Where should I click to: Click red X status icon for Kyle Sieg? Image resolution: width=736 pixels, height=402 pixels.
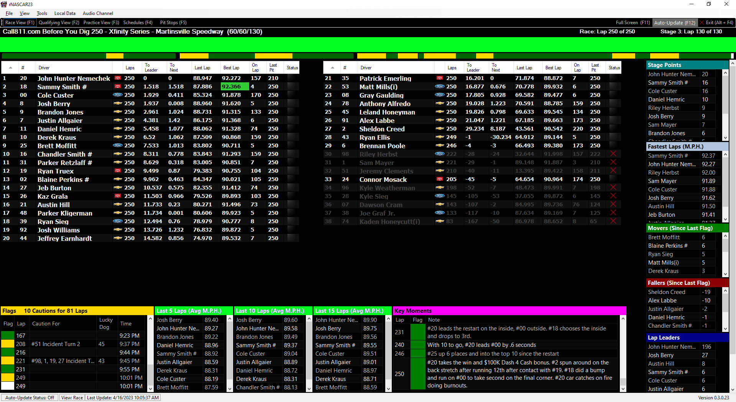click(613, 196)
